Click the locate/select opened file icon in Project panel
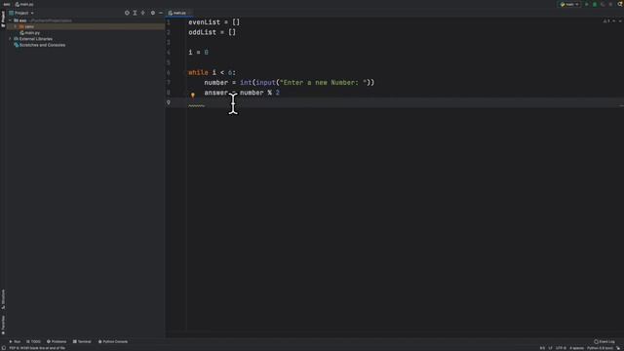 click(127, 13)
